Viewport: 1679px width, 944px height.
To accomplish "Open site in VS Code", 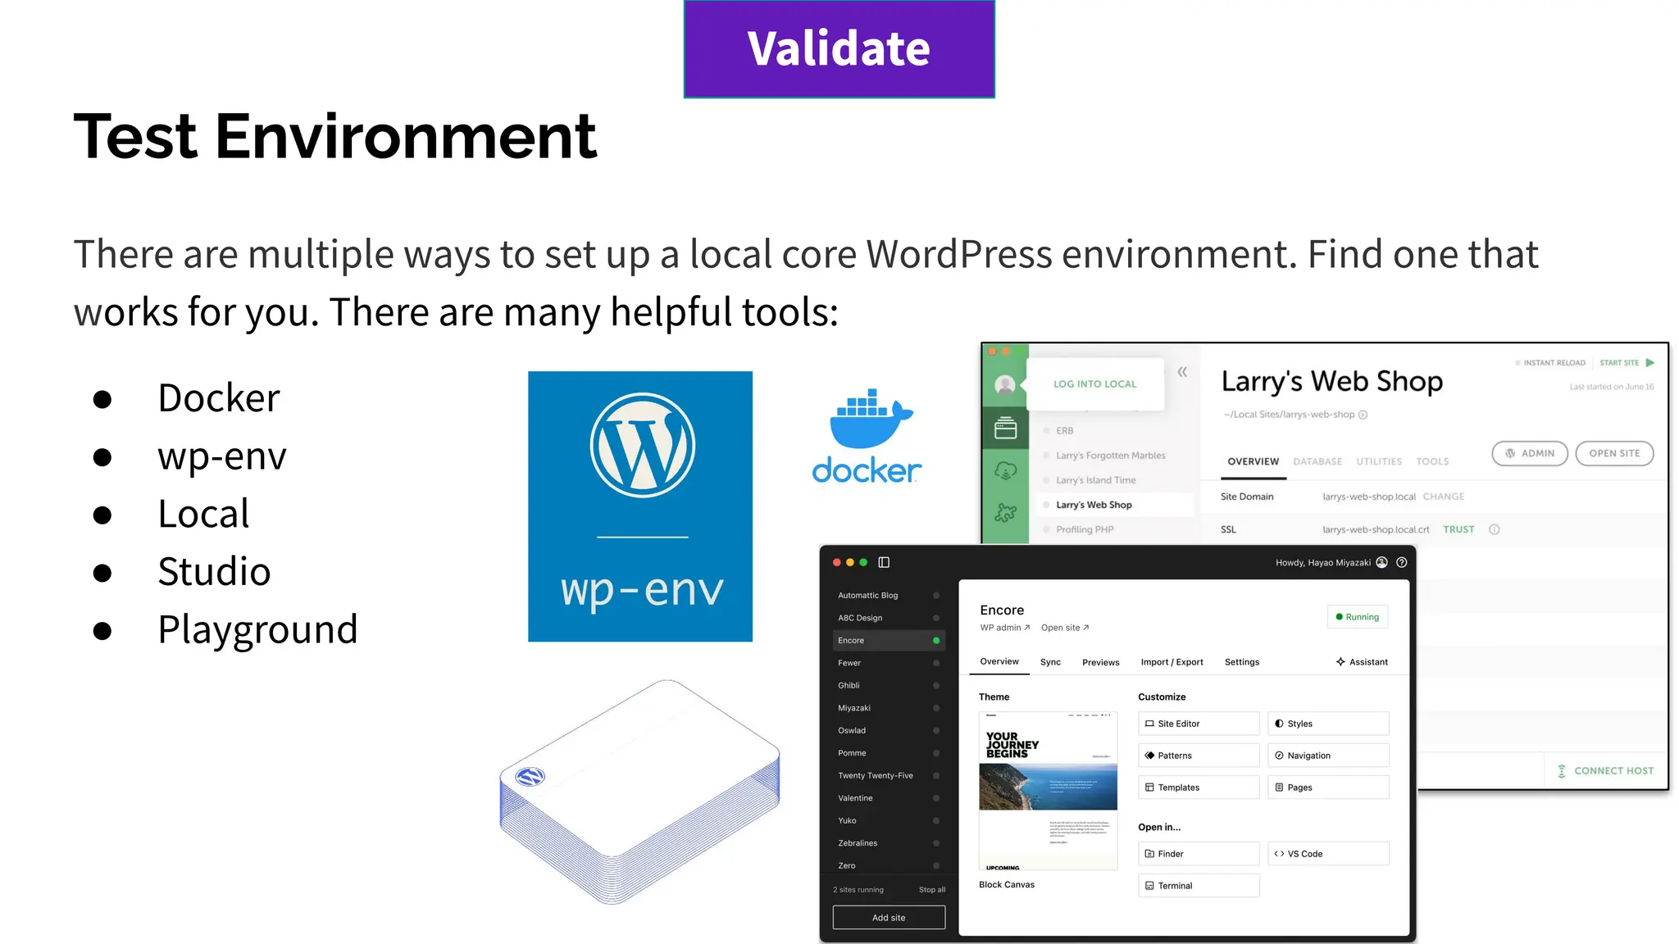I will pyautogui.click(x=1328, y=854).
